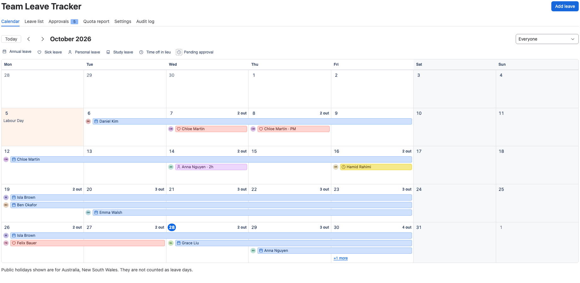Image resolution: width=580 pixels, height=283 pixels.
Task: Click the 2 out count on October 14
Action: 242,151
